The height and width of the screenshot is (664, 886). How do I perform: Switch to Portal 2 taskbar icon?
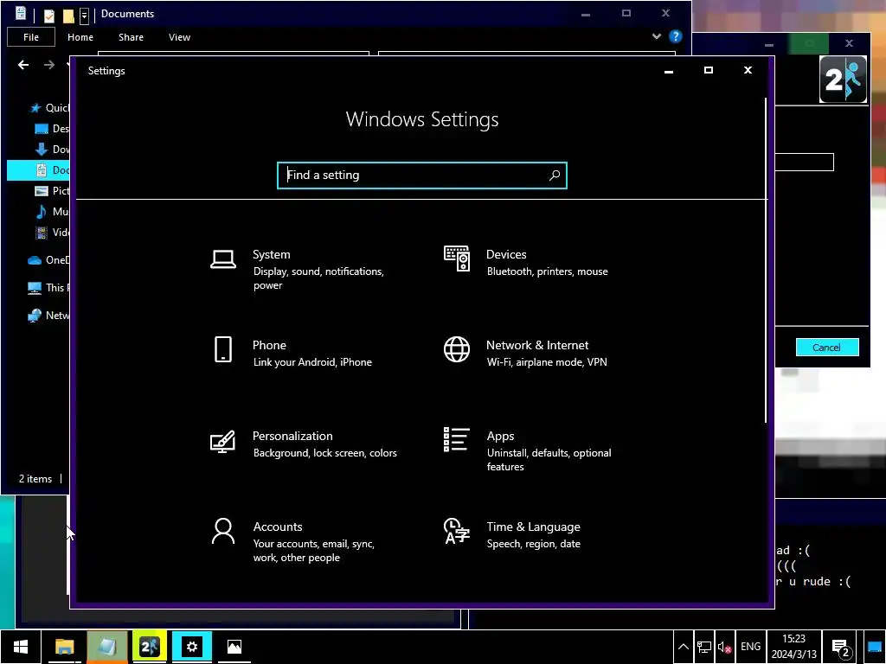tap(150, 647)
